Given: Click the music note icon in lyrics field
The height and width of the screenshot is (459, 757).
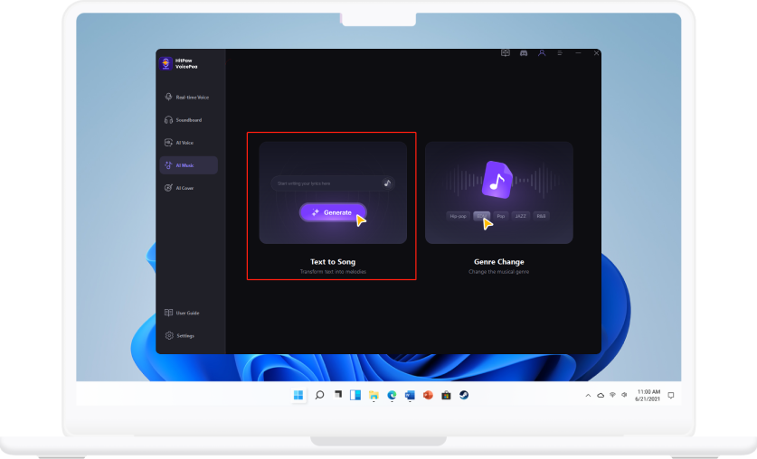Looking at the screenshot, I should 387,183.
